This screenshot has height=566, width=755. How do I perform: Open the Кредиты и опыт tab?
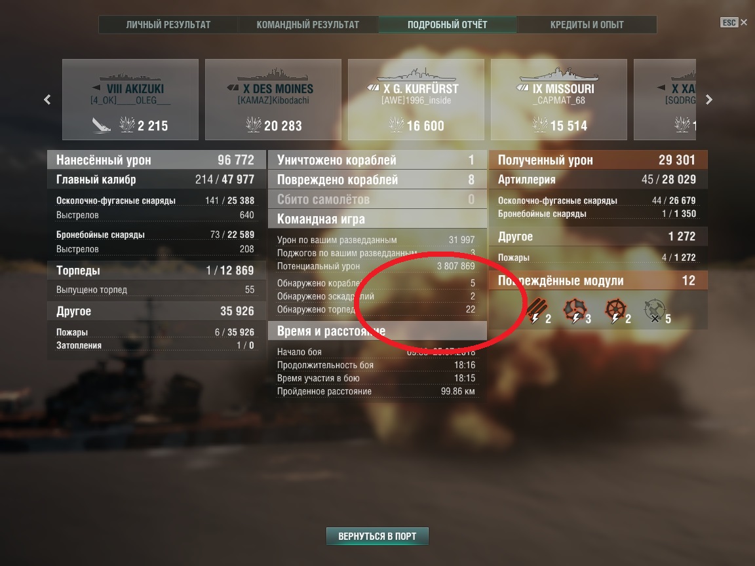click(587, 24)
